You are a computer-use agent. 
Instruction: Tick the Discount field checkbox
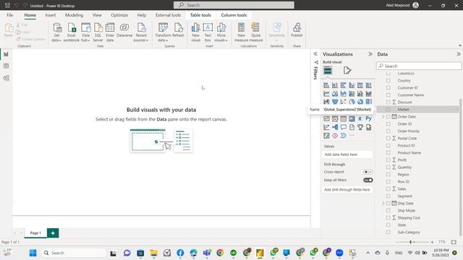388,102
